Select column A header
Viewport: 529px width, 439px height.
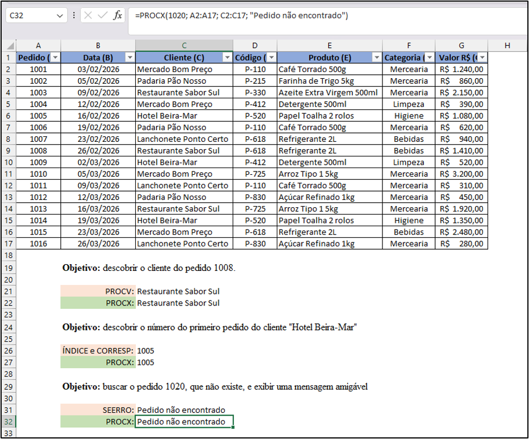coord(39,45)
